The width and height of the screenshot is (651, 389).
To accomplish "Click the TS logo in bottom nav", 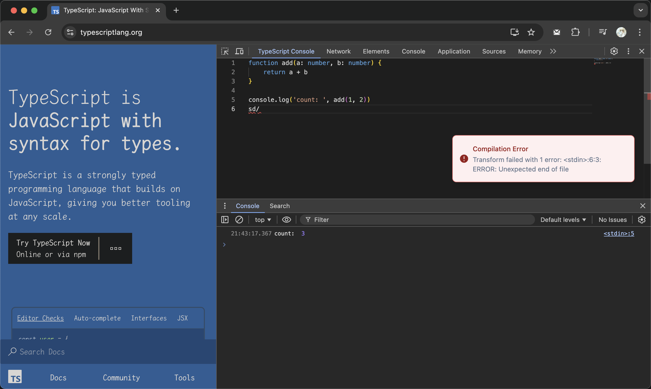I will click(x=15, y=377).
